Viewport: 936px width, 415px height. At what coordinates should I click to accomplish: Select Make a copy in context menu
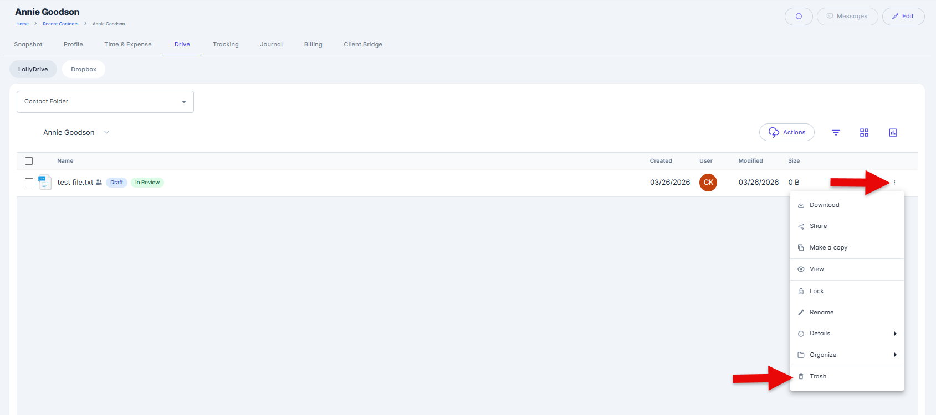point(847,247)
